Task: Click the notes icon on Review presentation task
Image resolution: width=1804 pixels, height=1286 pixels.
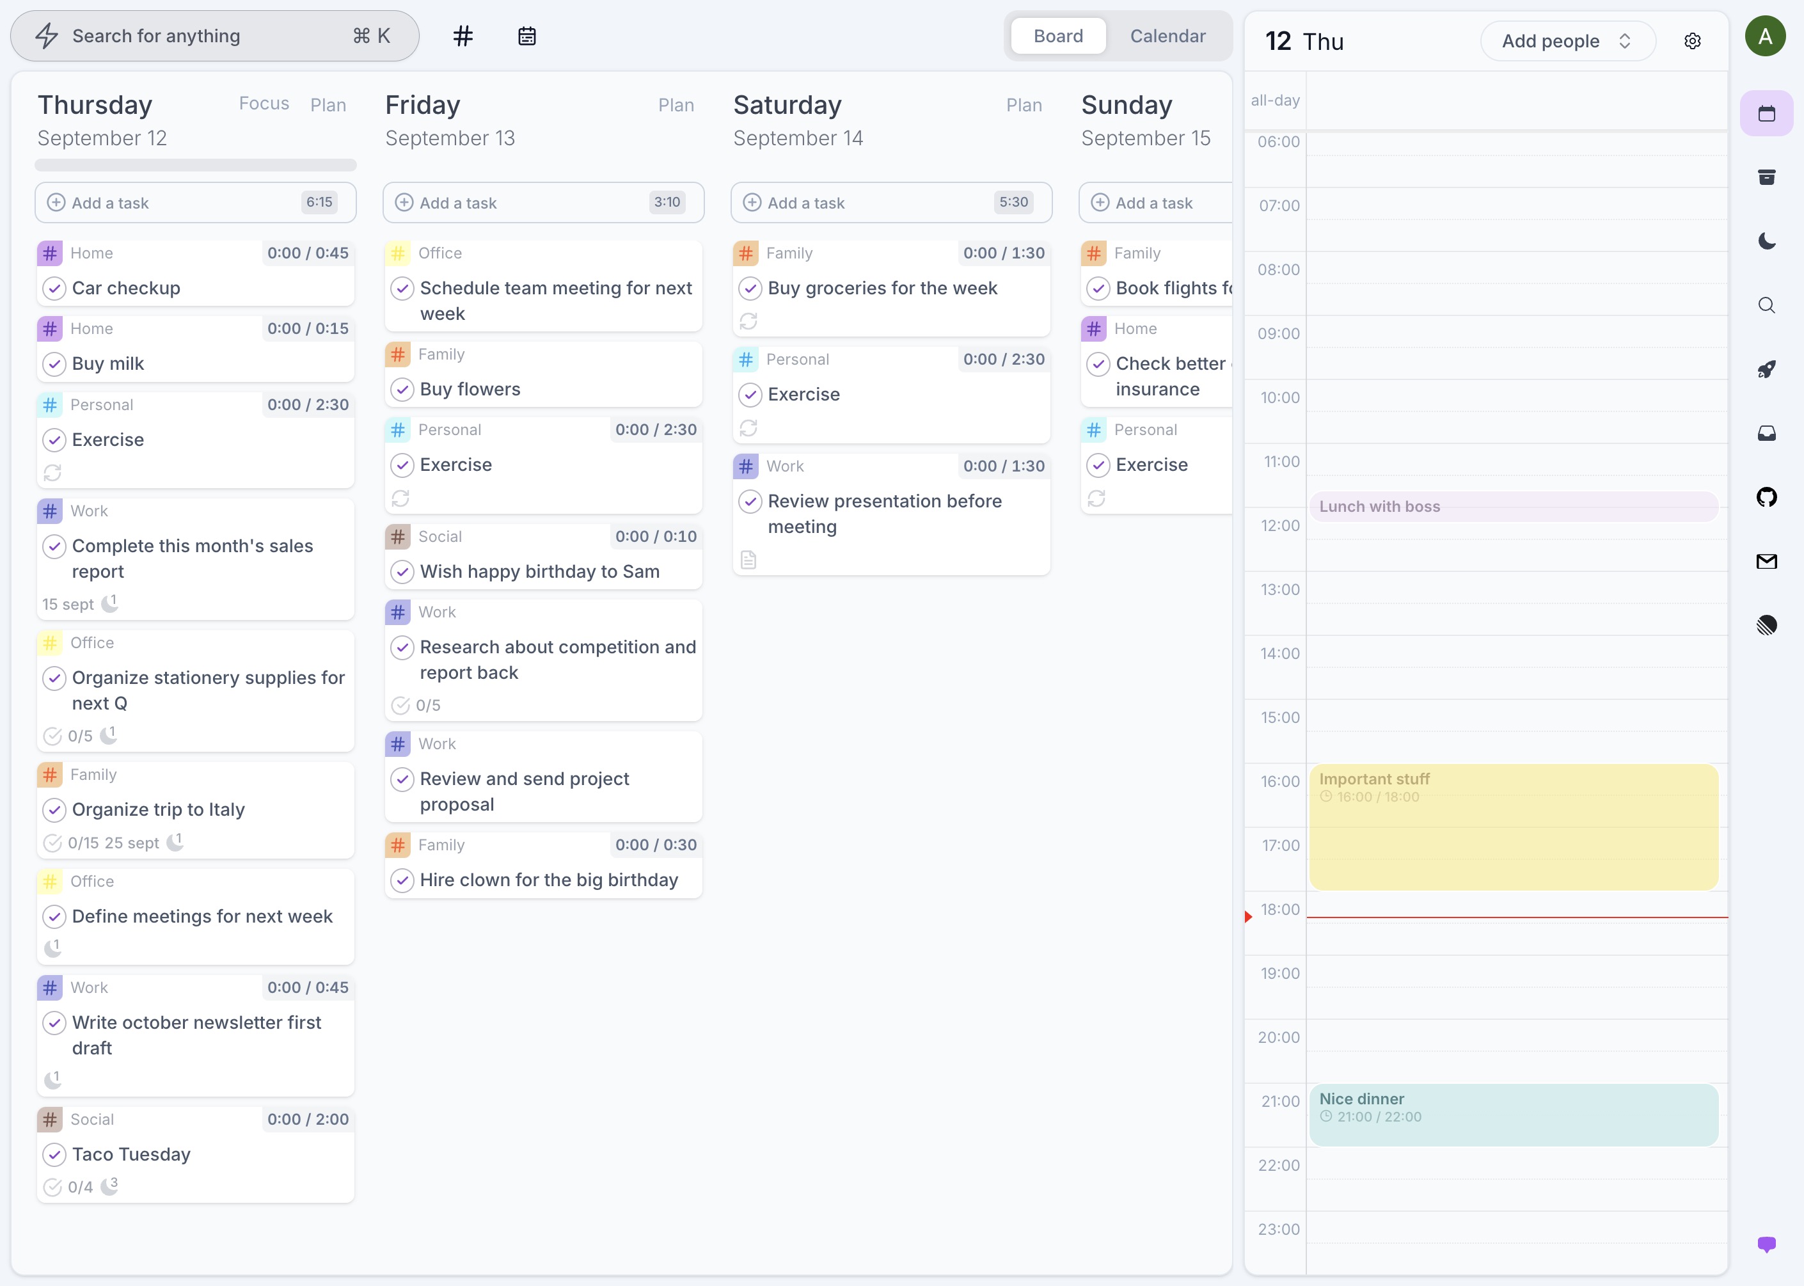Action: (x=748, y=560)
